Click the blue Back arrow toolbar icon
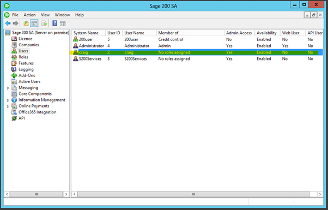The width and height of the screenshot is (328, 210). tap(8, 23)
